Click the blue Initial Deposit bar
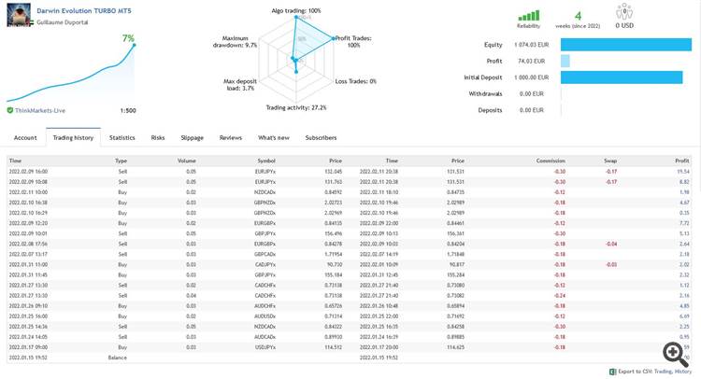The image size is (701, 379). coord(622,77)
